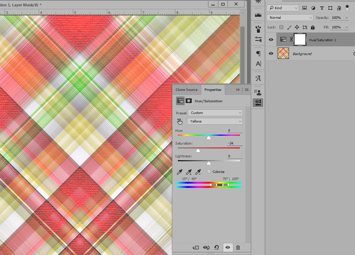Viewport: 355px width, 255px height.
Task: Click the Lightness value field
Action: click(235, 156)
